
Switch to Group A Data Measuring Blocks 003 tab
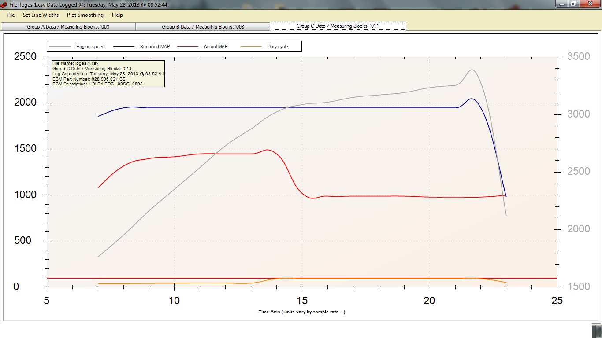68,27
